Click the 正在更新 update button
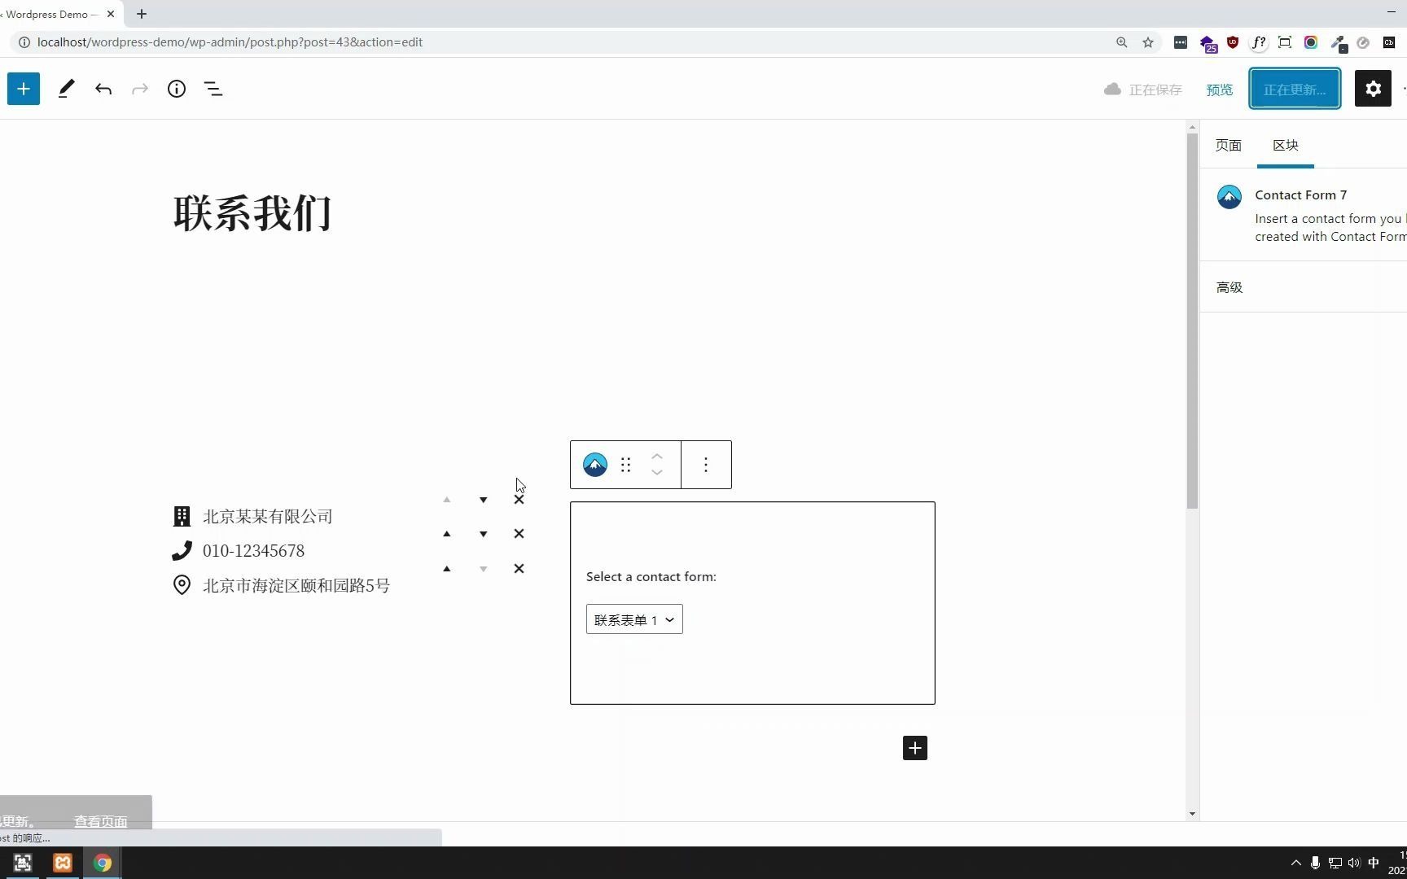 [1295, 89]
